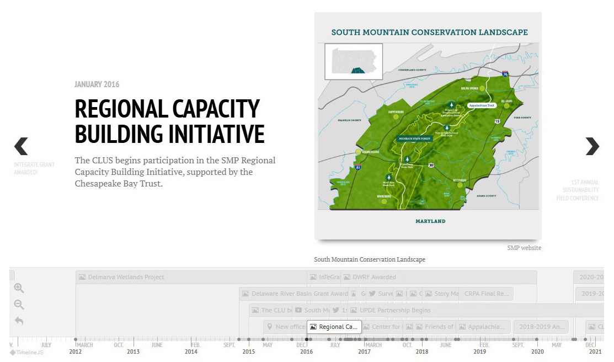Go to previous slide Integrate Grant Awarded

point(21,146)
